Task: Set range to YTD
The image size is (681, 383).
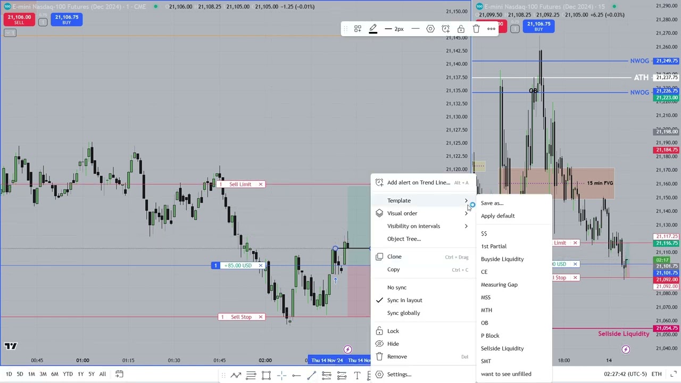Action: (68, 374)
